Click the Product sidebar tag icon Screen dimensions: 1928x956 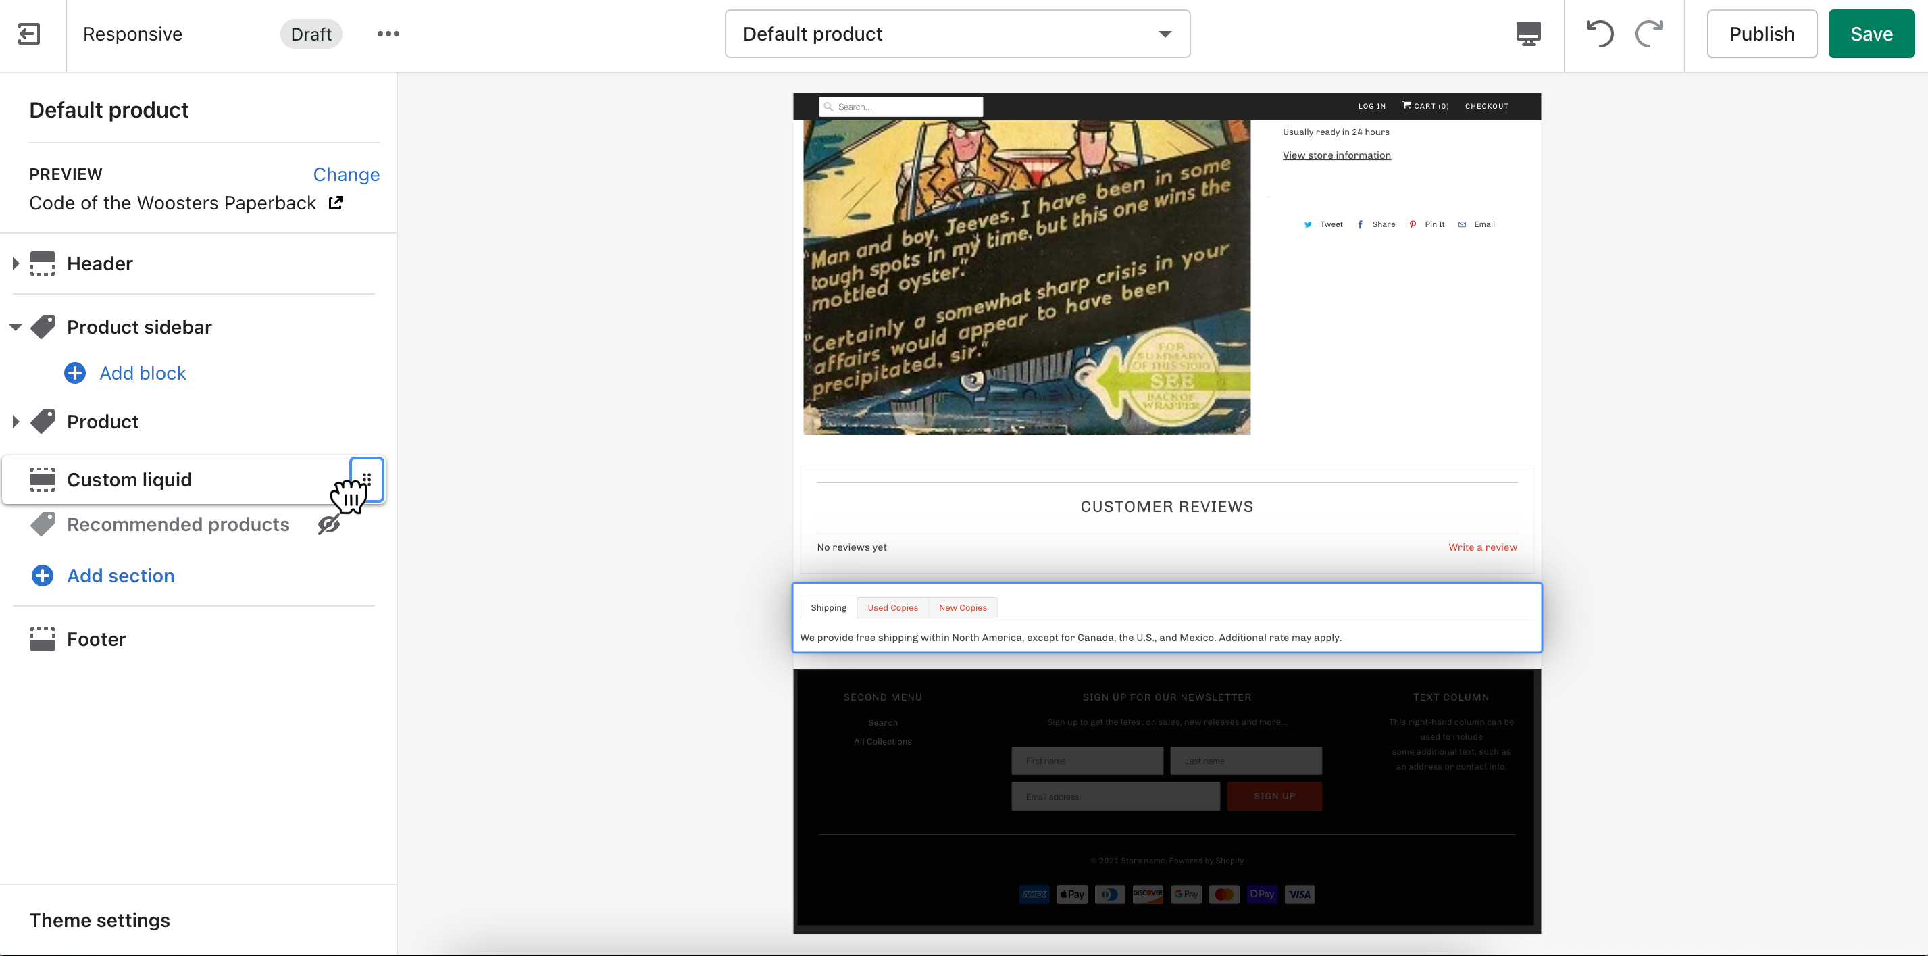coord(43,327)
